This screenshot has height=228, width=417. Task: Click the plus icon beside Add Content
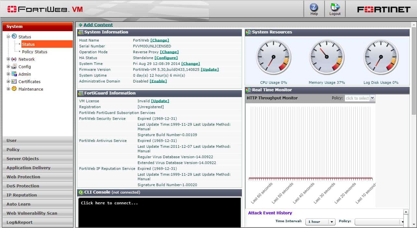(80, 25)
